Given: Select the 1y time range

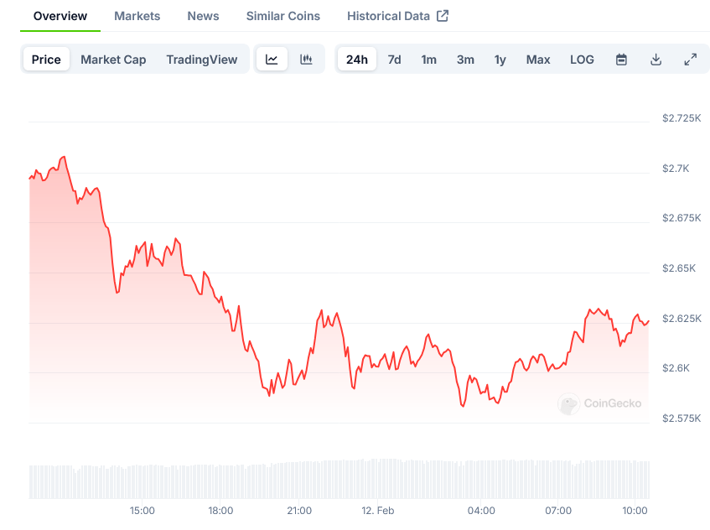Looking at the screenshot, I should click(x=500, y=60).
